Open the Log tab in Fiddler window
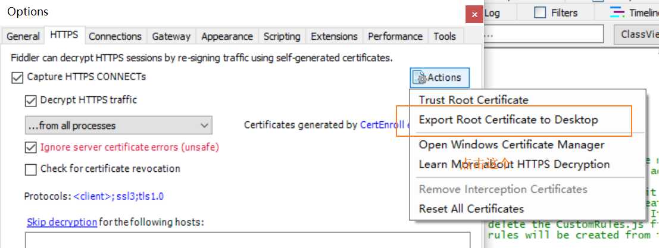 (492, 13)
